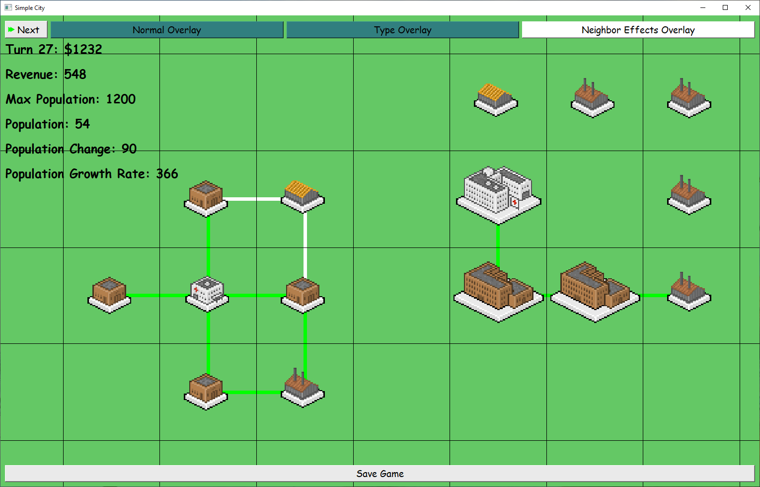Select brown house left of small hospital
The height and width of the screenshot is (487, 760).
point(109,294)
